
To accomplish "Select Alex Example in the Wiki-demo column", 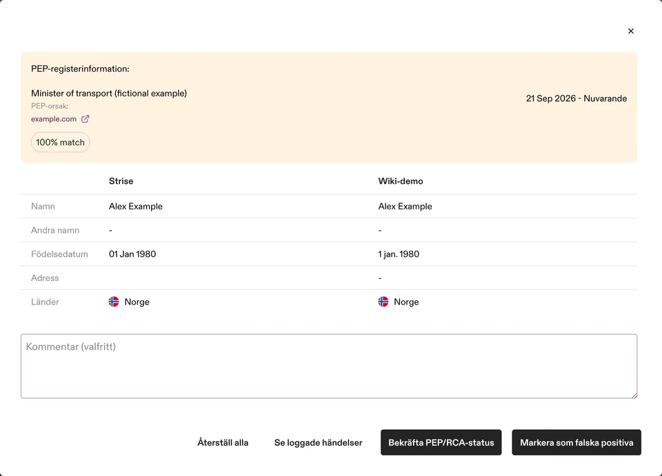I will pos(405,206).
